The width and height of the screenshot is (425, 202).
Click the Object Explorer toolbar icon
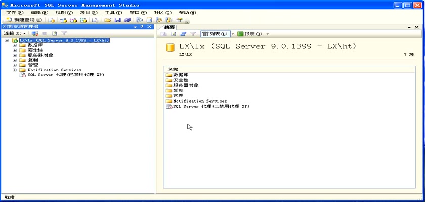(159, 20)
